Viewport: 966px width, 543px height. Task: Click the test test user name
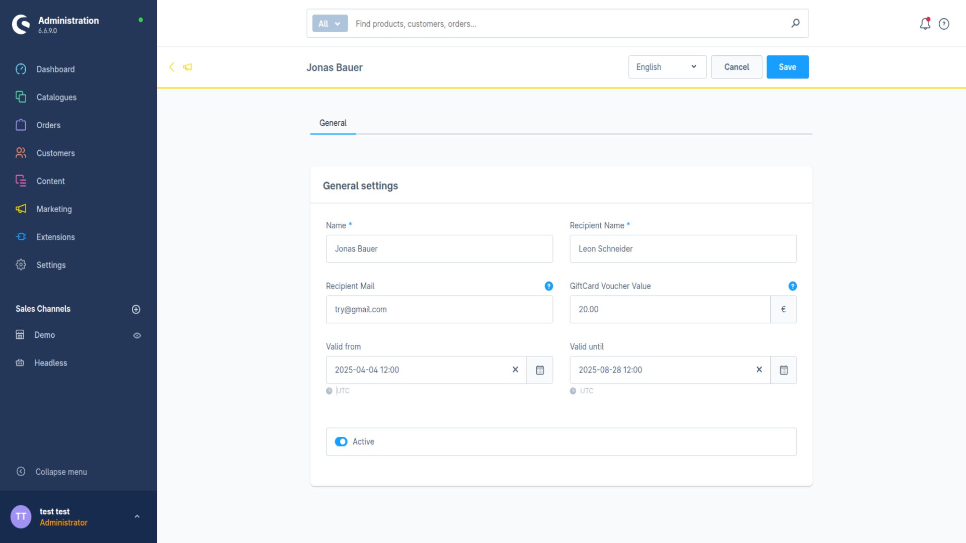pyautogui.click(x=55, y=511)
